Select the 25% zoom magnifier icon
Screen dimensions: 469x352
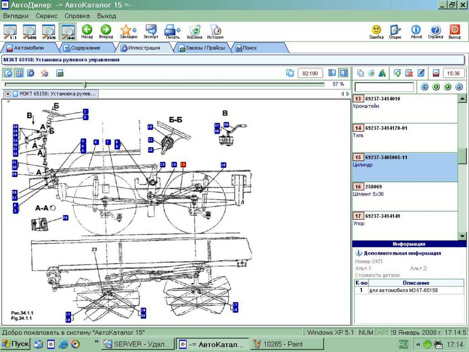[x=50, y=31]
